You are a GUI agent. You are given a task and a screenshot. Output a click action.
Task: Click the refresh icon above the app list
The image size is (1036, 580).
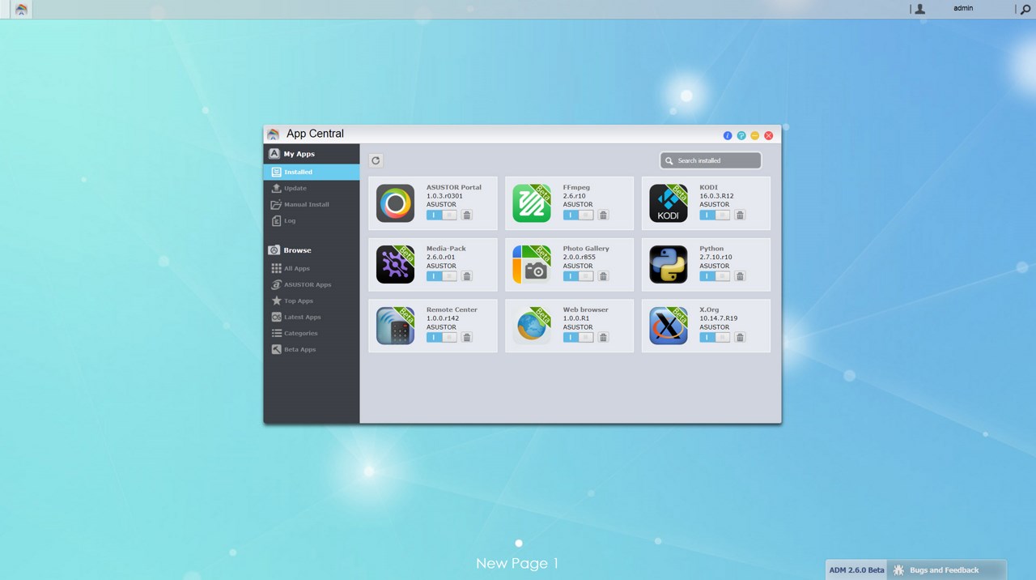point(376,160)
